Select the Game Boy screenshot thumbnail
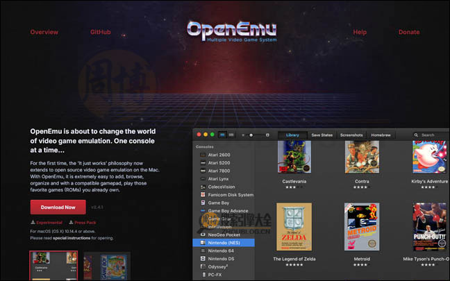This screenshot has height=281, width=450. (x=107, y=266)
